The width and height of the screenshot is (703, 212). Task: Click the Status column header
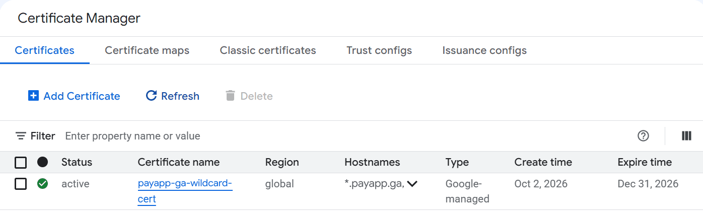pos(77,162)
